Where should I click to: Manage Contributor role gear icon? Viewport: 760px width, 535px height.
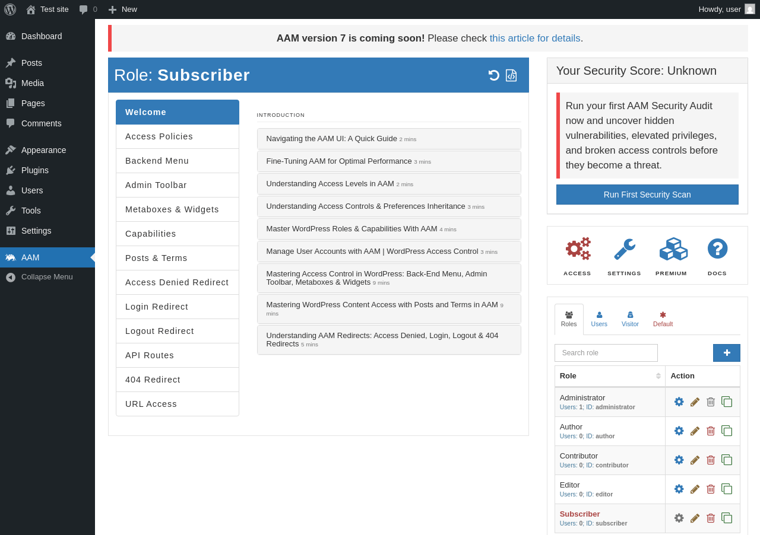click(x=679, y=460)
